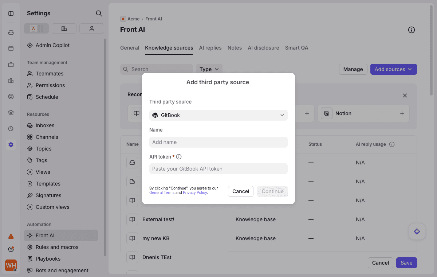
Task: Open Teammates settings
Action: [x=61, y=74]
